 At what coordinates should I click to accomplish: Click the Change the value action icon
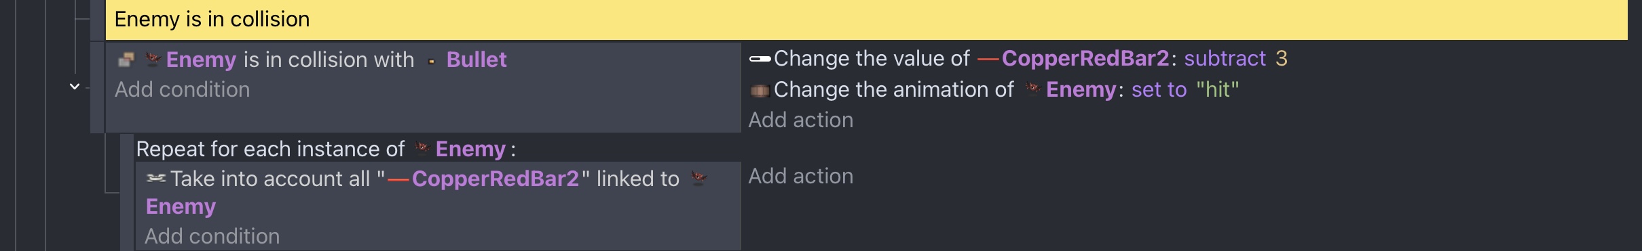pyautogui.click(x=760, y=59)
